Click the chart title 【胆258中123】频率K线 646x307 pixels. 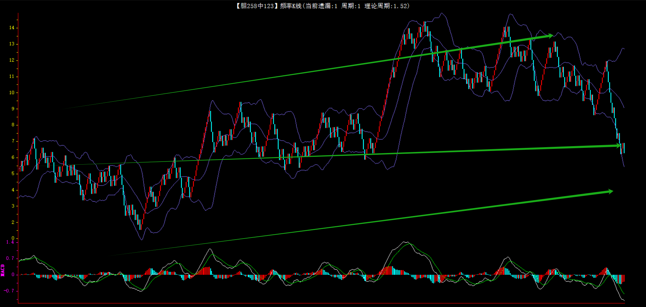[269, 6]
